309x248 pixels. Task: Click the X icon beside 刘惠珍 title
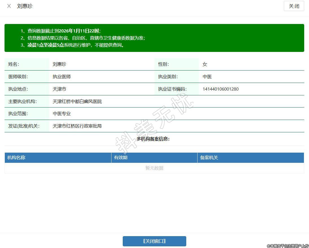9,6
